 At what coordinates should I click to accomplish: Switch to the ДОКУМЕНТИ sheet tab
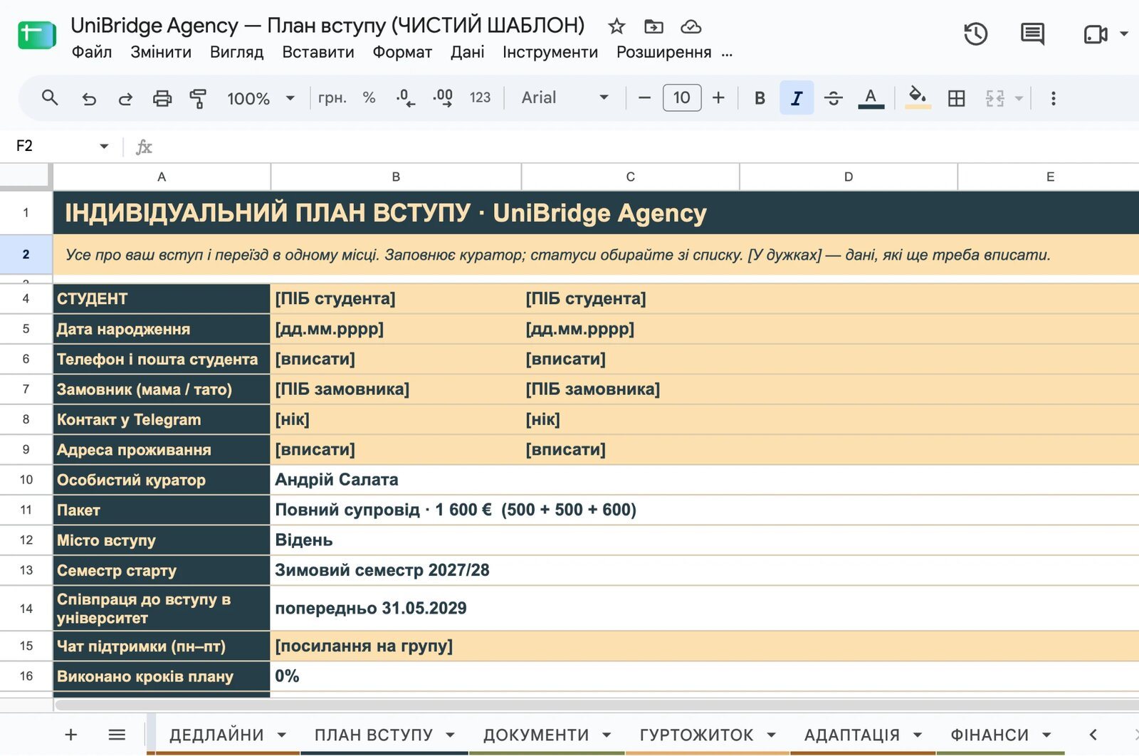[536, 735]
